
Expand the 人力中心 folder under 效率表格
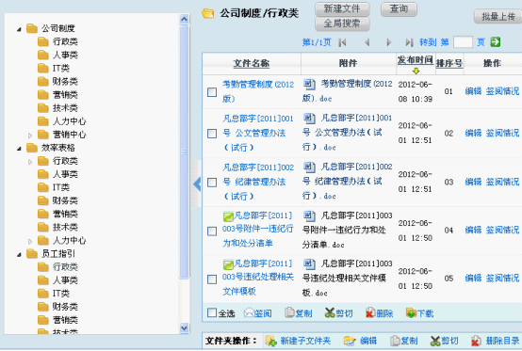pyautogui.click(x=30, y=241)
